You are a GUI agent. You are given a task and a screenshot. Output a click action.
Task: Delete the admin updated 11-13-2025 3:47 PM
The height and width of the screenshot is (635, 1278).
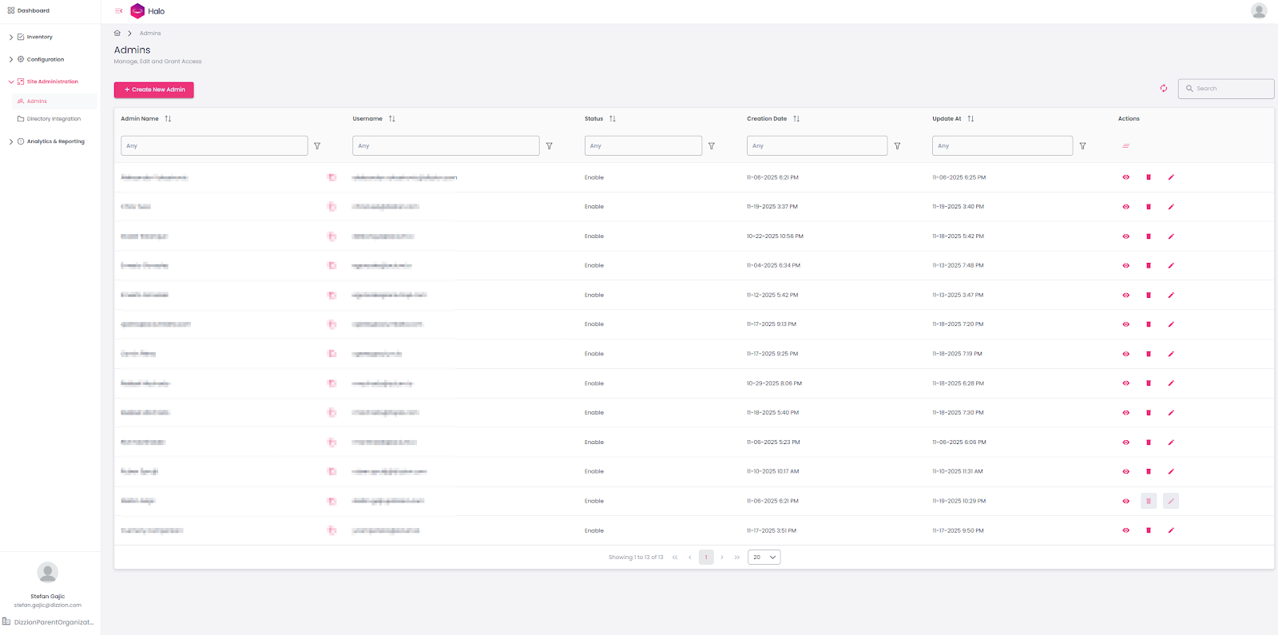1149,296
